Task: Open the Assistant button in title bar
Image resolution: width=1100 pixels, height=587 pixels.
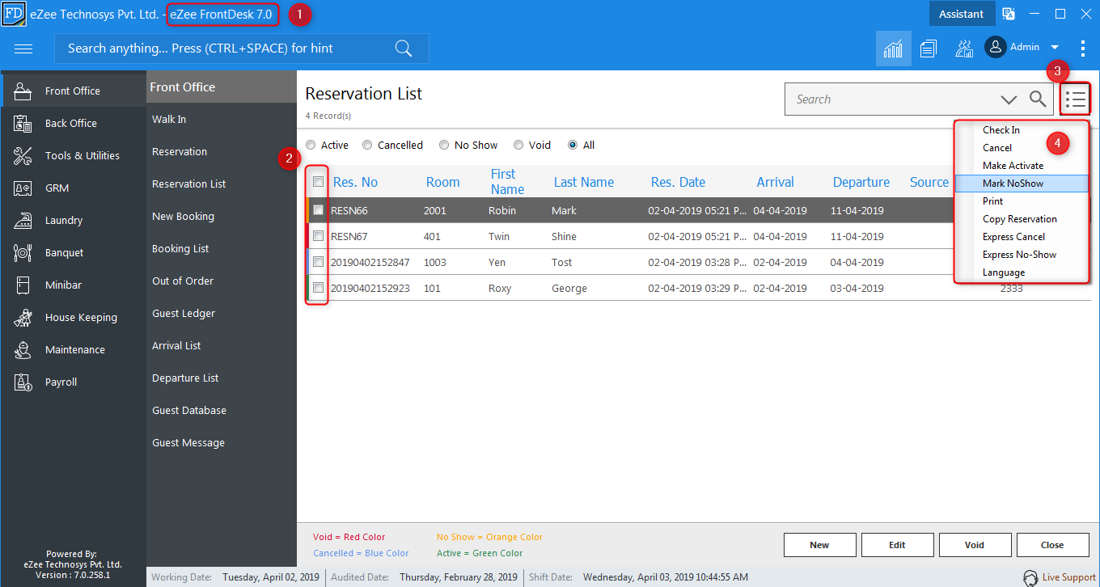Action: (961, 14)
